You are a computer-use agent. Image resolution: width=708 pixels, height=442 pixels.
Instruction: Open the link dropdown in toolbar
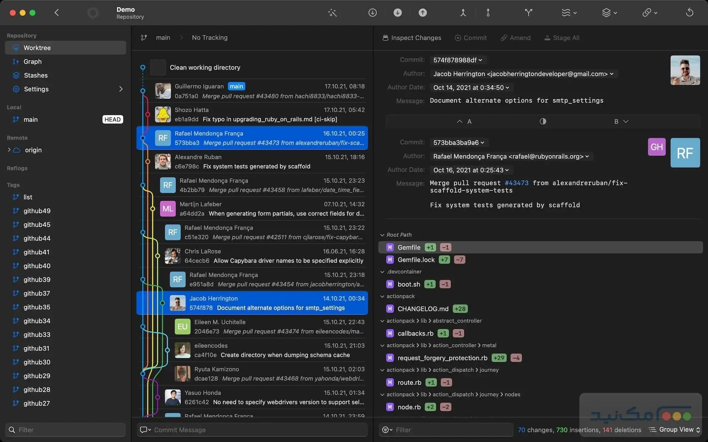[649, 13]
